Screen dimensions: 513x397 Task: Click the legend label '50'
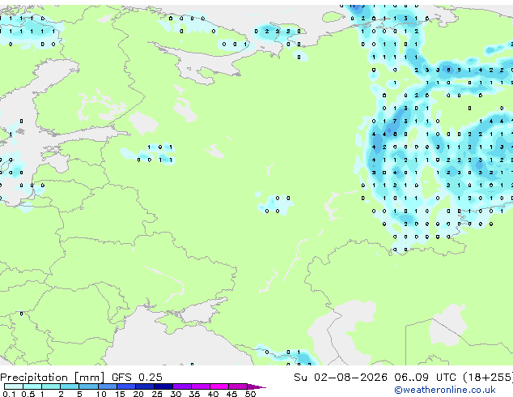[250, 394]
